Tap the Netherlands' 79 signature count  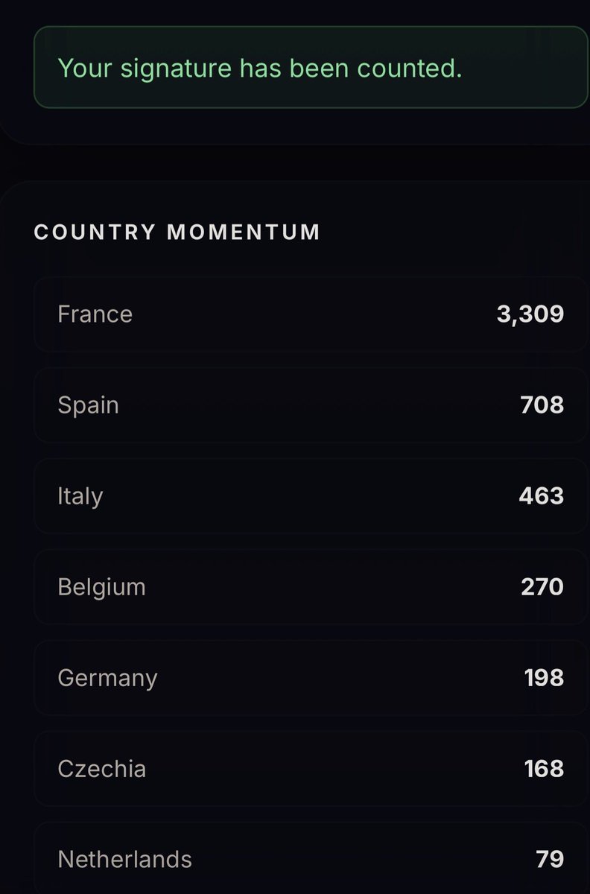[x=550, y=860]
